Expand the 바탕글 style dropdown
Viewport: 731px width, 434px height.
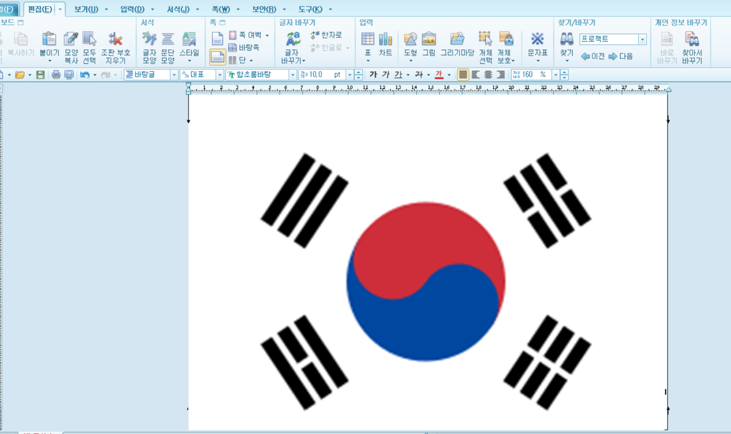(x=174, y=75)
